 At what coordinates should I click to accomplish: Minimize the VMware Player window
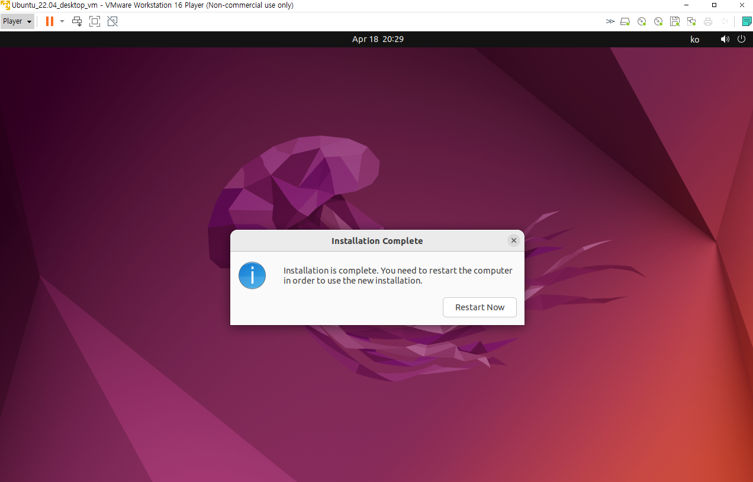point(687,5)
